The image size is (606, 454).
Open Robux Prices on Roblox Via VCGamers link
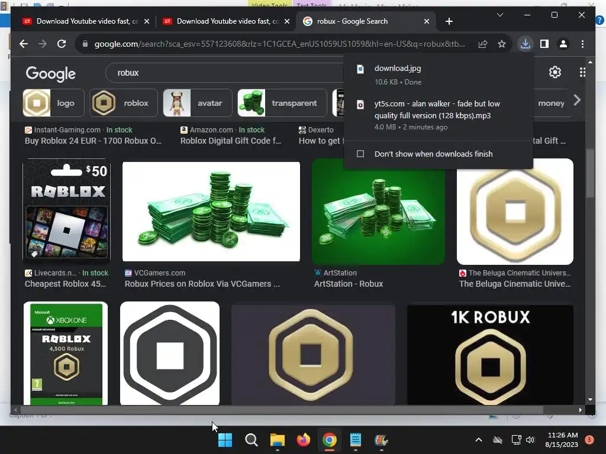coord(202,284)
